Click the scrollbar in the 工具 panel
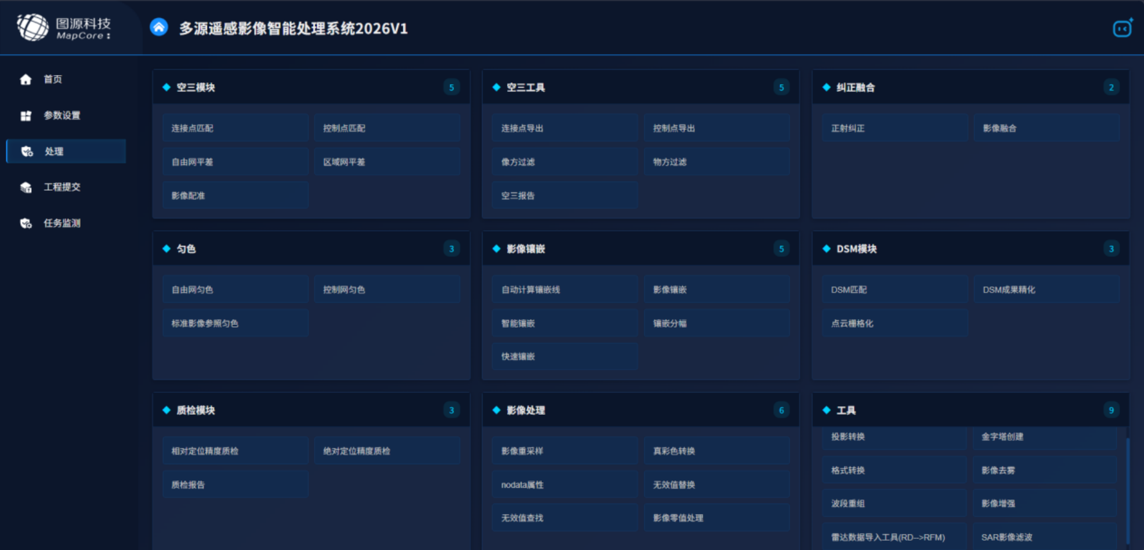The image size is (1144, 550). click(x=1128, y=490)
